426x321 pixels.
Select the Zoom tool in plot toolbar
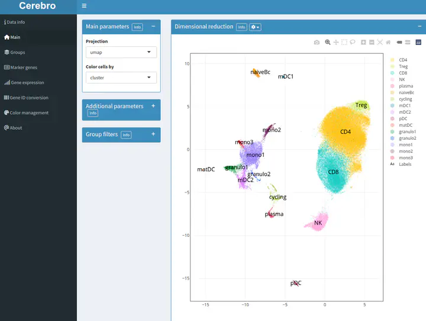tap(328, 43)
